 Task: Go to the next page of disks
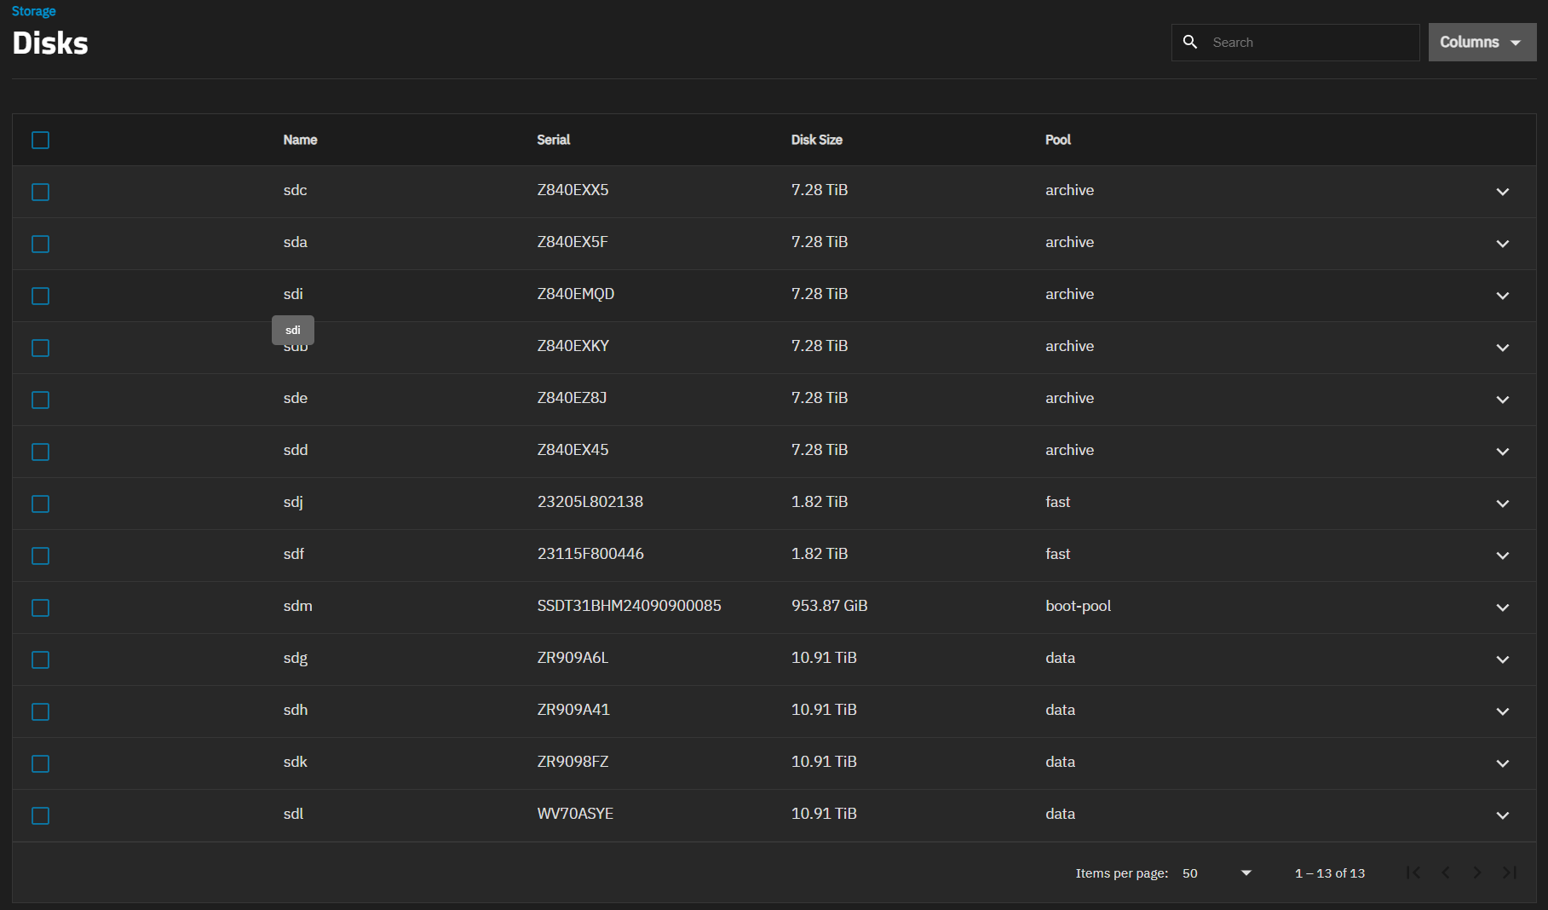click(x=1477, y=873)
